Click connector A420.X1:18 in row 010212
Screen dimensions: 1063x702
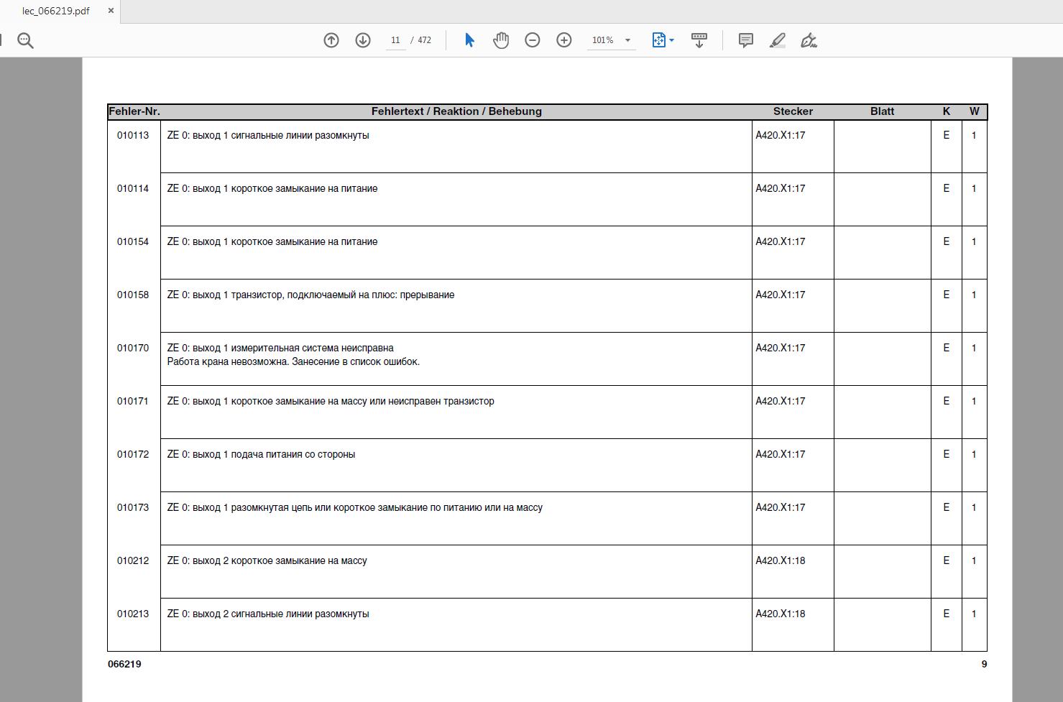click(781, 560)
